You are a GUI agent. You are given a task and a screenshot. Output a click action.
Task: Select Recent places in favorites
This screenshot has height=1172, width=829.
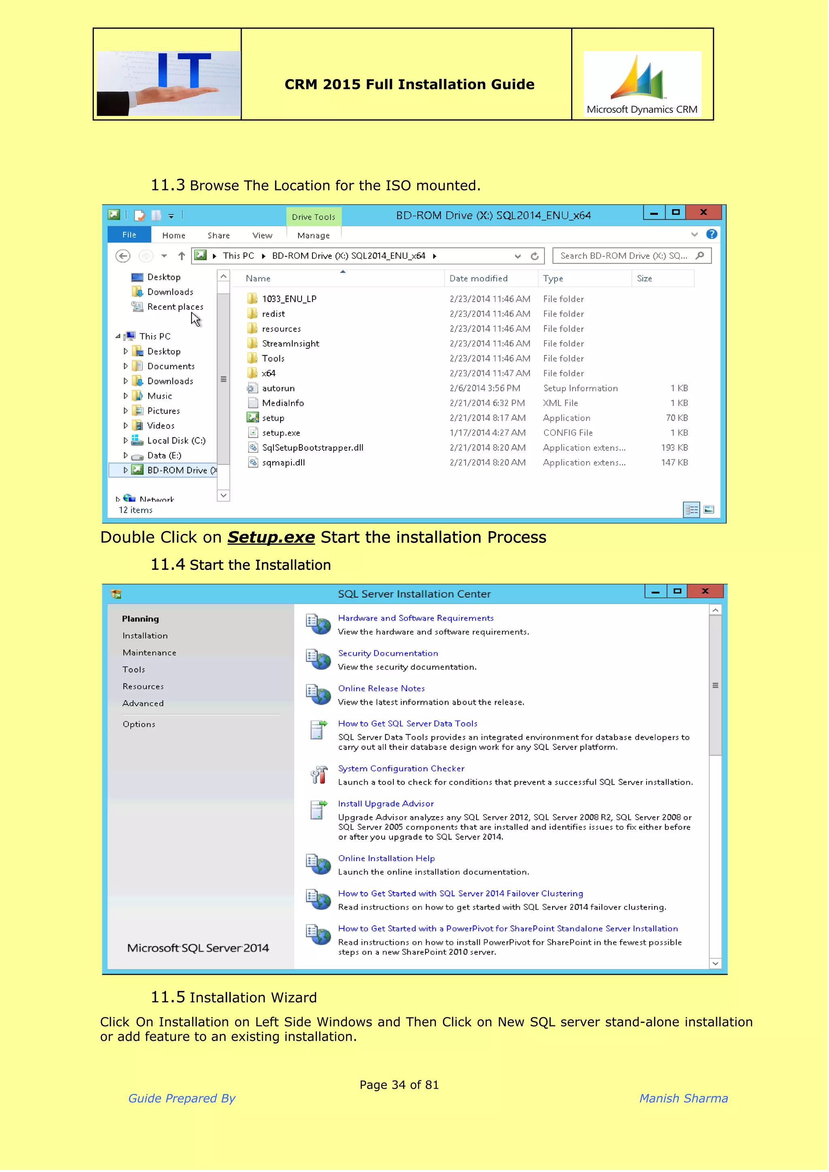coord(175,307)
